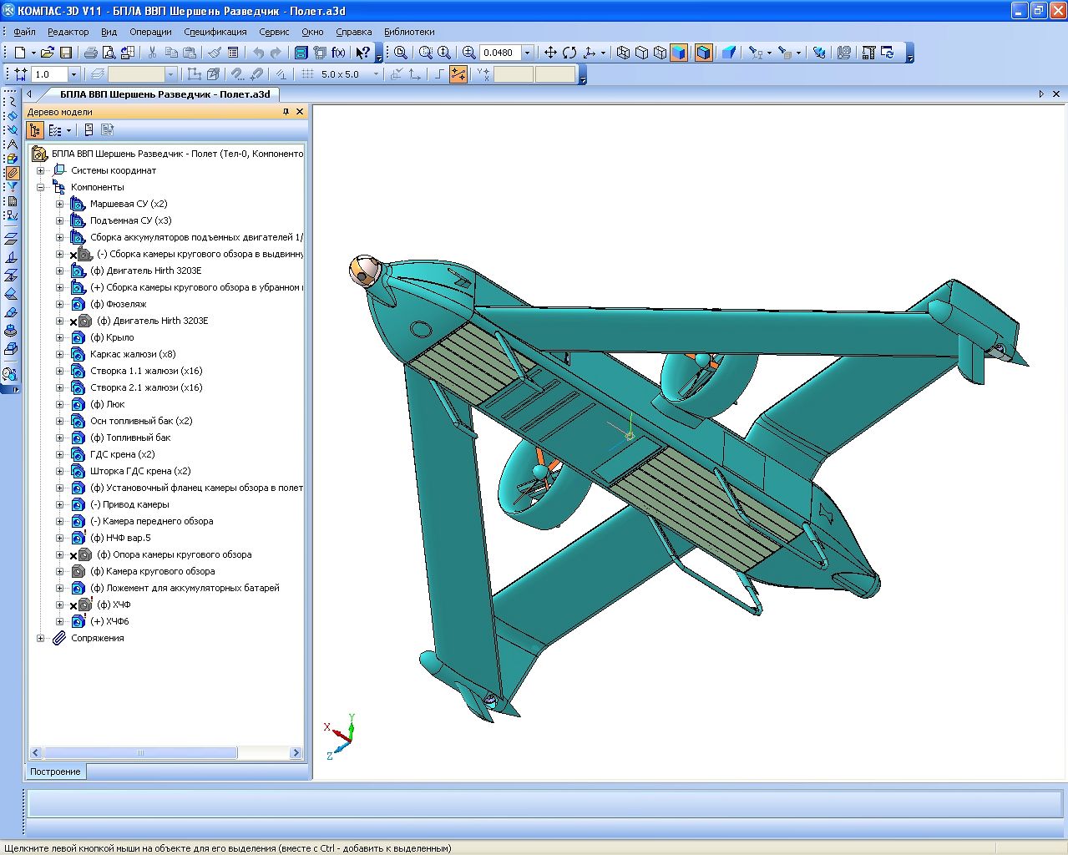Viewport: 1068px width, 855px height.
Task: Click the model tree horizontal scrollbar
Action: pyautogui.click(x=140, y=753)
